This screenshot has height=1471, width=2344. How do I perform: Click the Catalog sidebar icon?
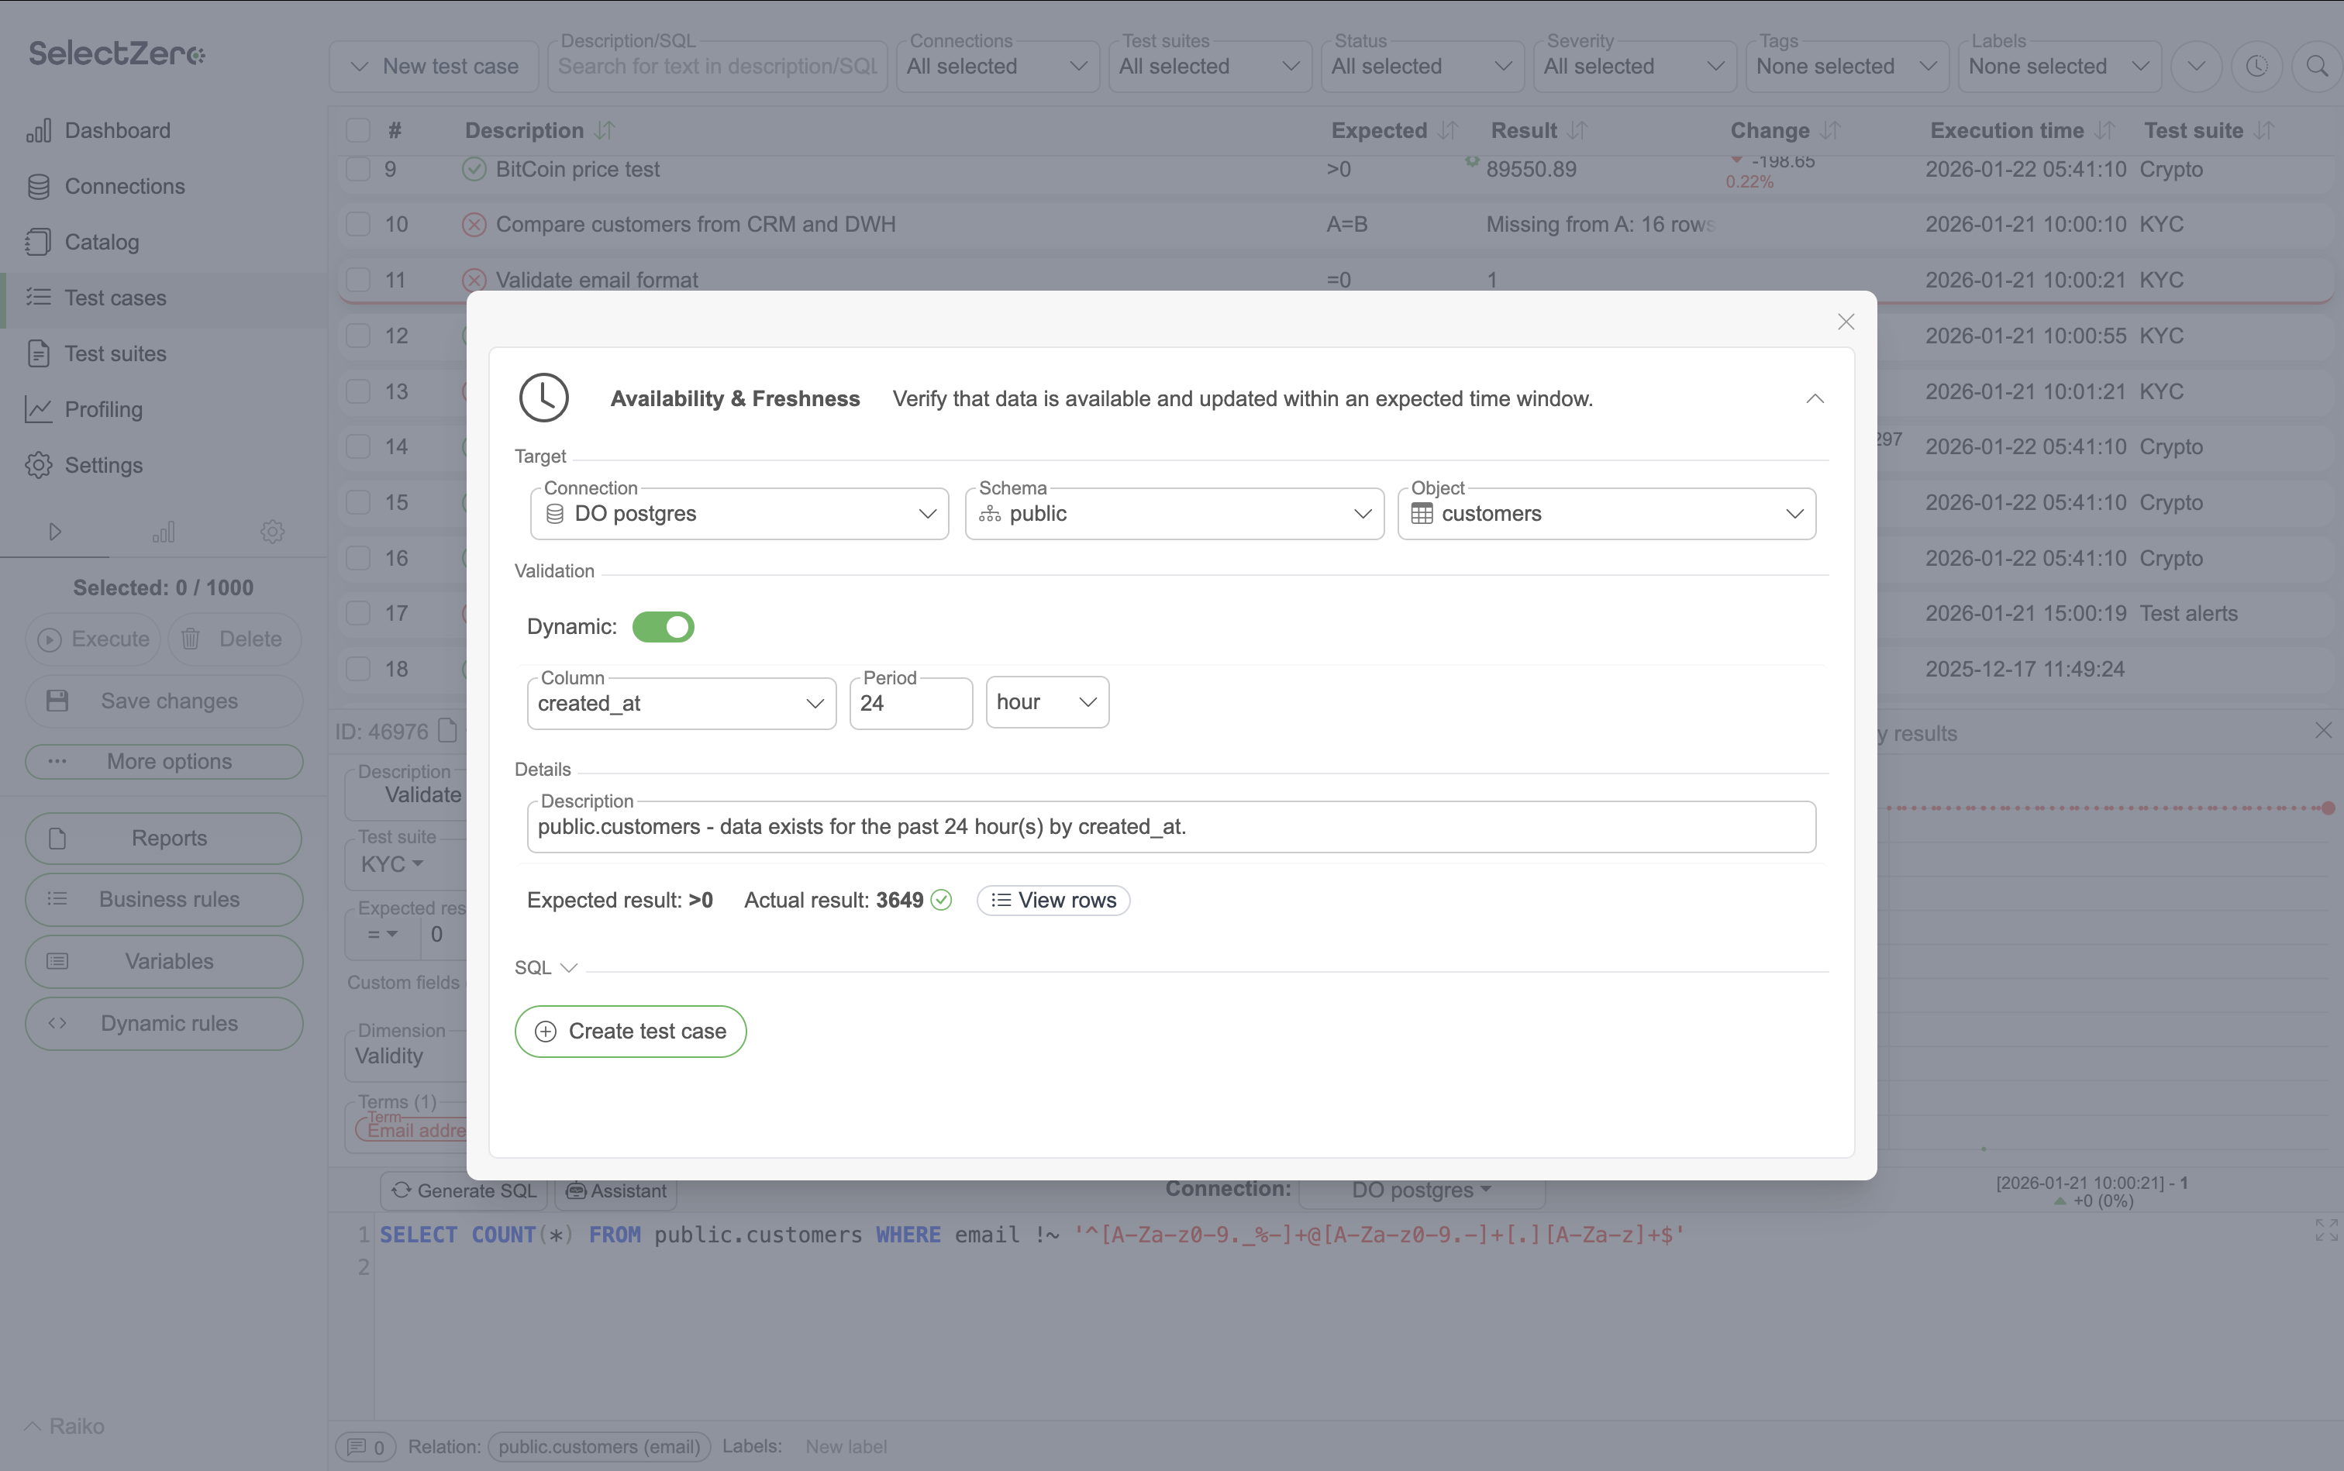(39, 243)
